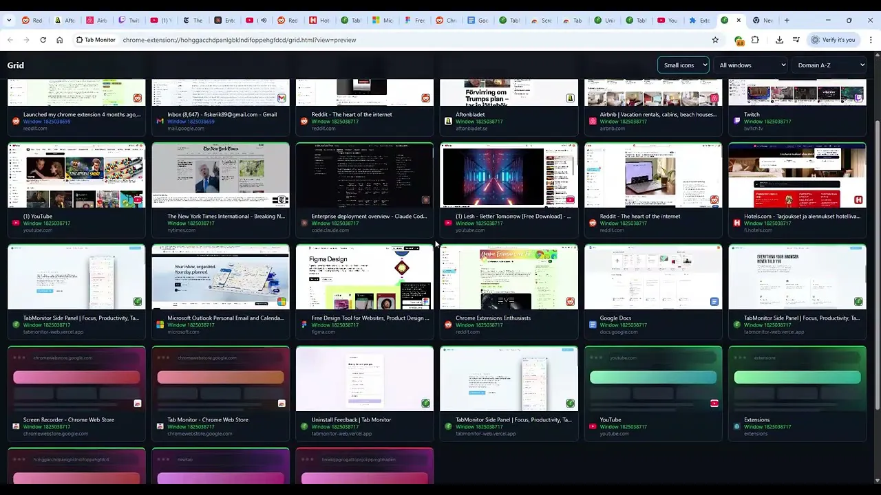Click the address bar URL field

413,40
